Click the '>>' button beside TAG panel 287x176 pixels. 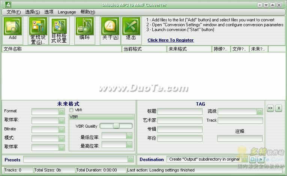coord(270,108)
